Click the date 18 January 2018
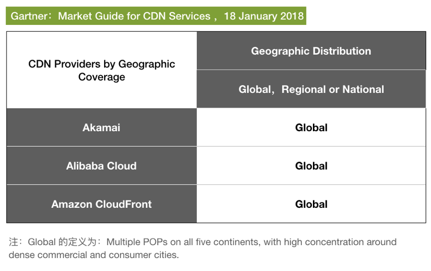The height and width of the screenshot is (271, 431). pos(264,16)
